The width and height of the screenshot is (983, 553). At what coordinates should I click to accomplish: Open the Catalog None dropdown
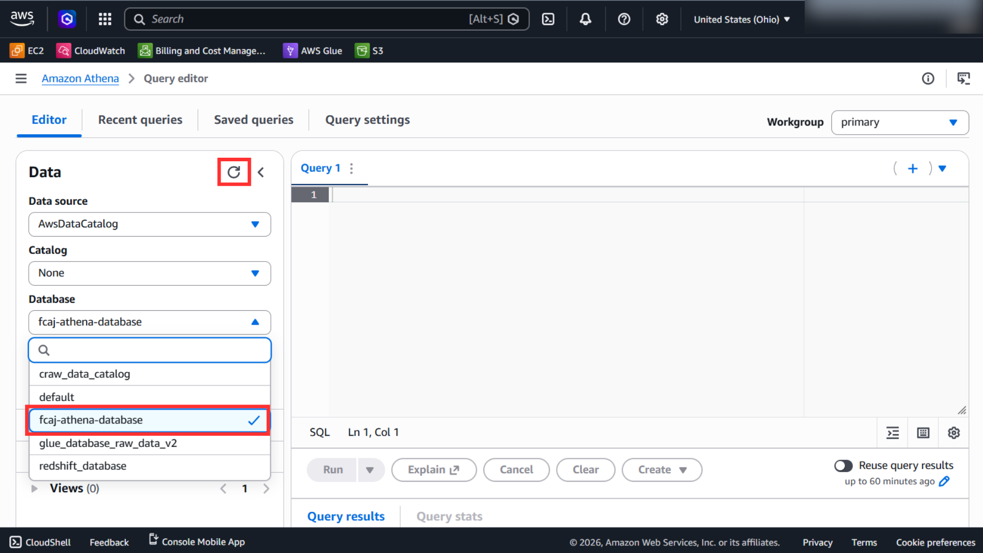pos(149,273)
